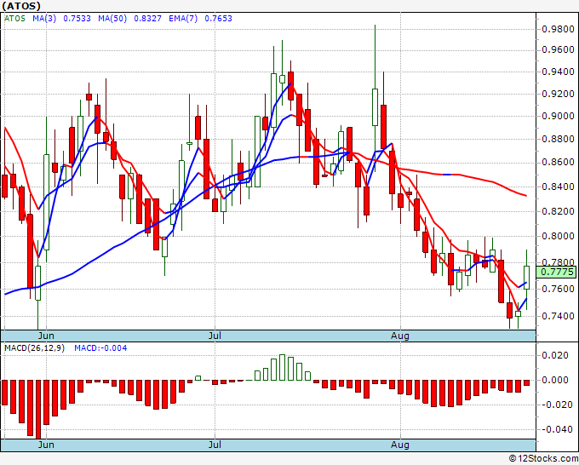Click the EMA(7) legend label

click(x=183, y=18)
